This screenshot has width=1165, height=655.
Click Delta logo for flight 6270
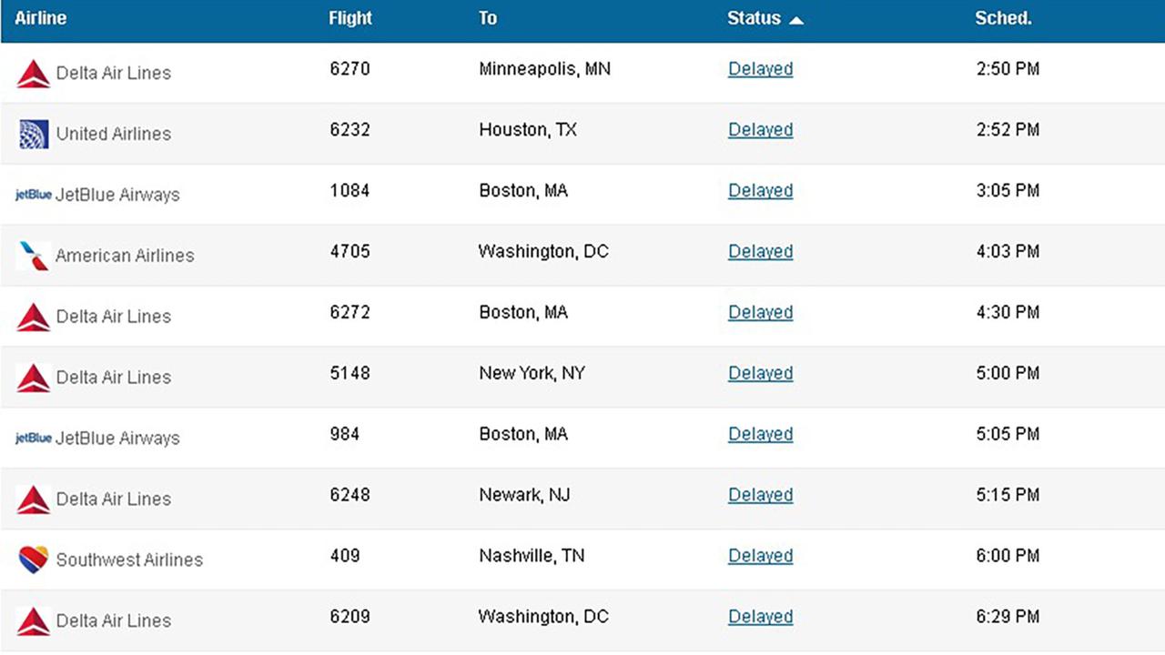point(34,74)
